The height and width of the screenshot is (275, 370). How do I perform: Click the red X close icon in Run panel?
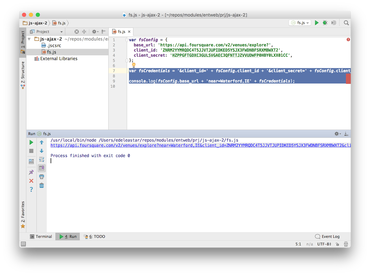(x=31, y=181)
